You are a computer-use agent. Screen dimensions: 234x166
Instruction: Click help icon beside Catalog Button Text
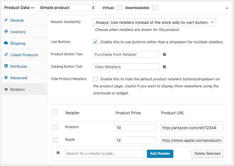pos(164,67)
